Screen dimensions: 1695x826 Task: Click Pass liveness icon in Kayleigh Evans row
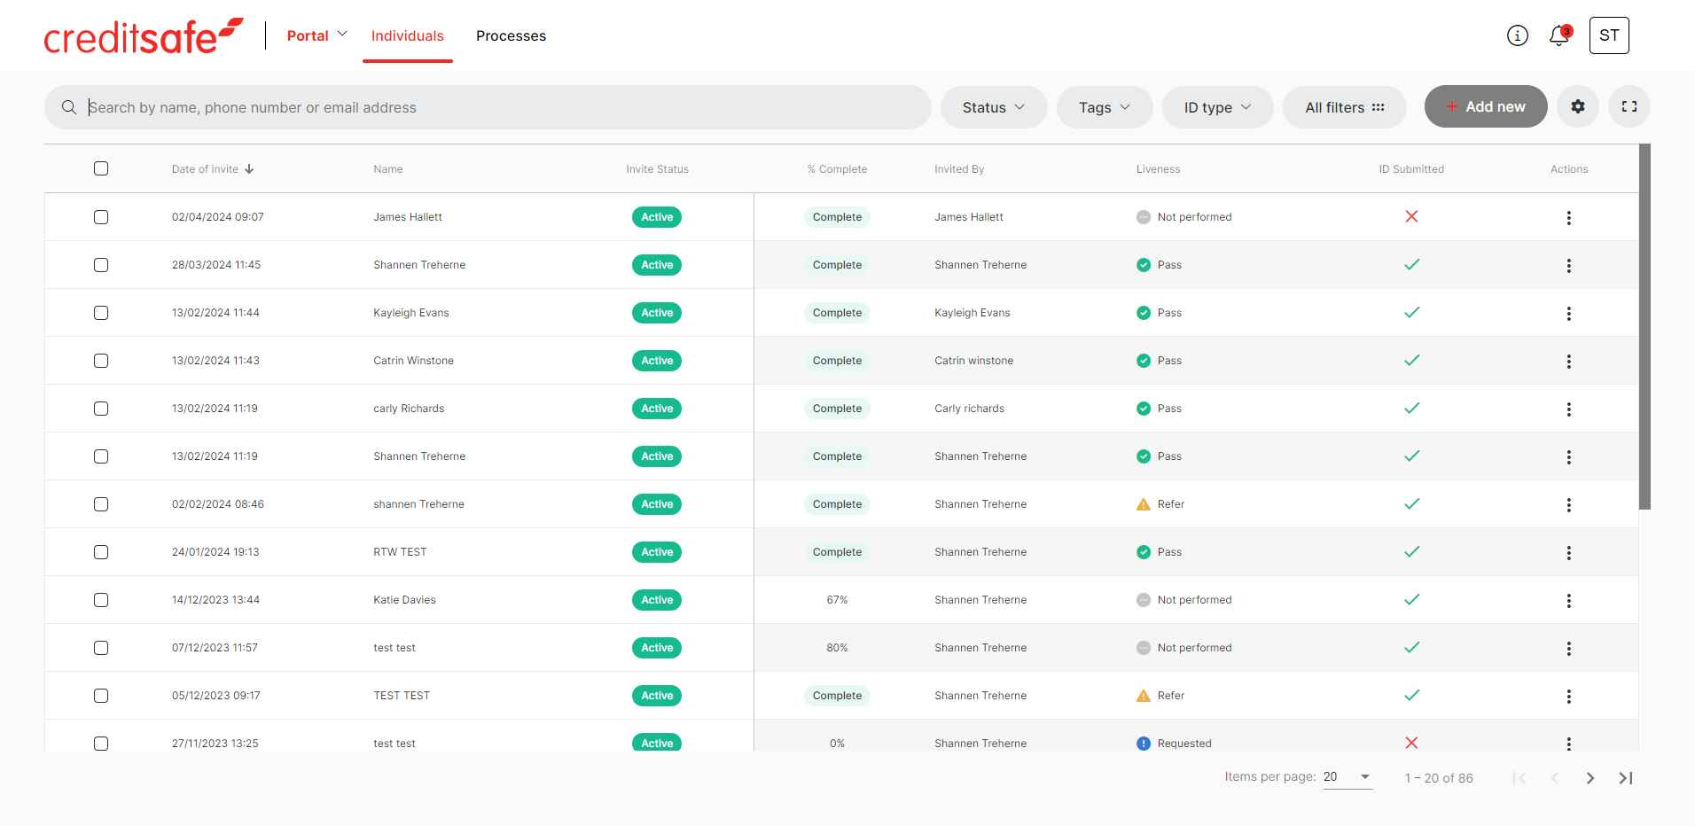click(1144, 313)
